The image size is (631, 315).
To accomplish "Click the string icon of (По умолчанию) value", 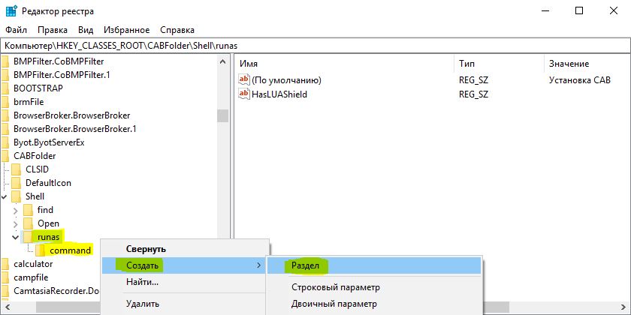I will point(244,80).
